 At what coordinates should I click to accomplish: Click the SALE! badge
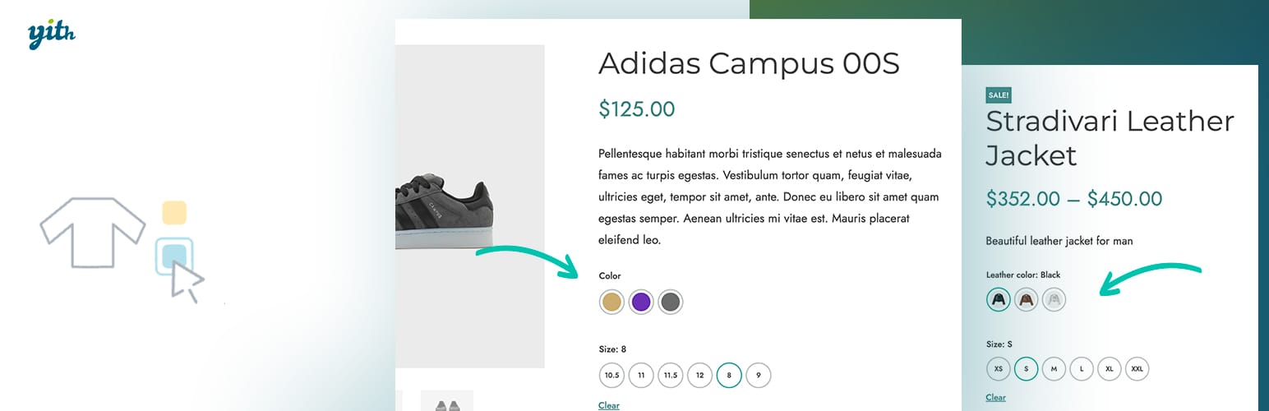coord(998,95)
